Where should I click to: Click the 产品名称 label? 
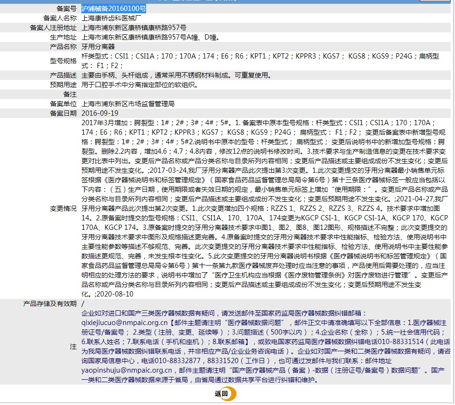click(x=63, y=47)
